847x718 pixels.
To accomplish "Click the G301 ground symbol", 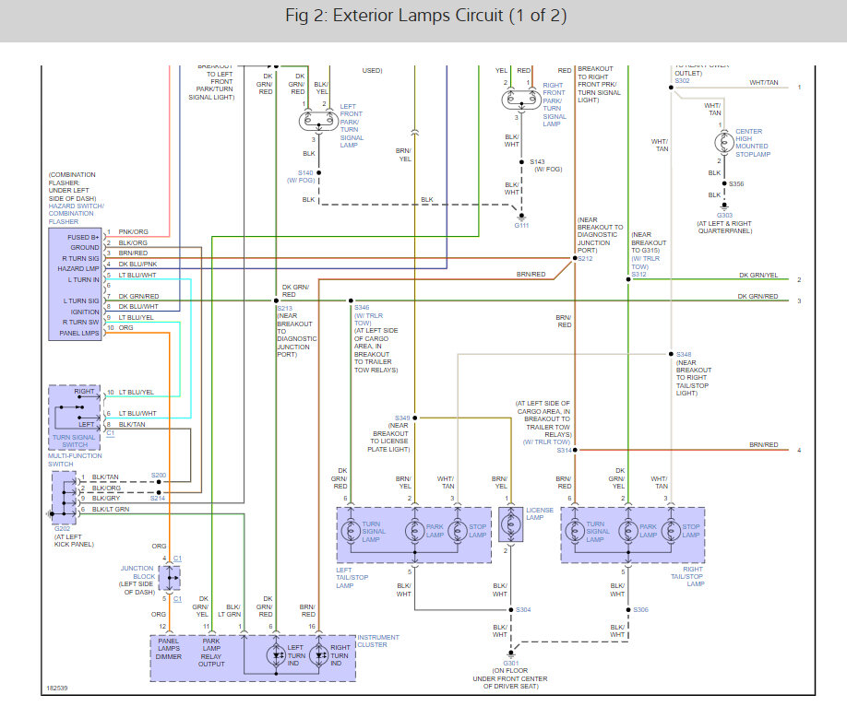I will click(511, 653).
